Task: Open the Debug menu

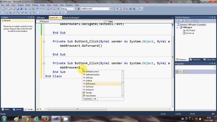Action: [x=35, y=5]
